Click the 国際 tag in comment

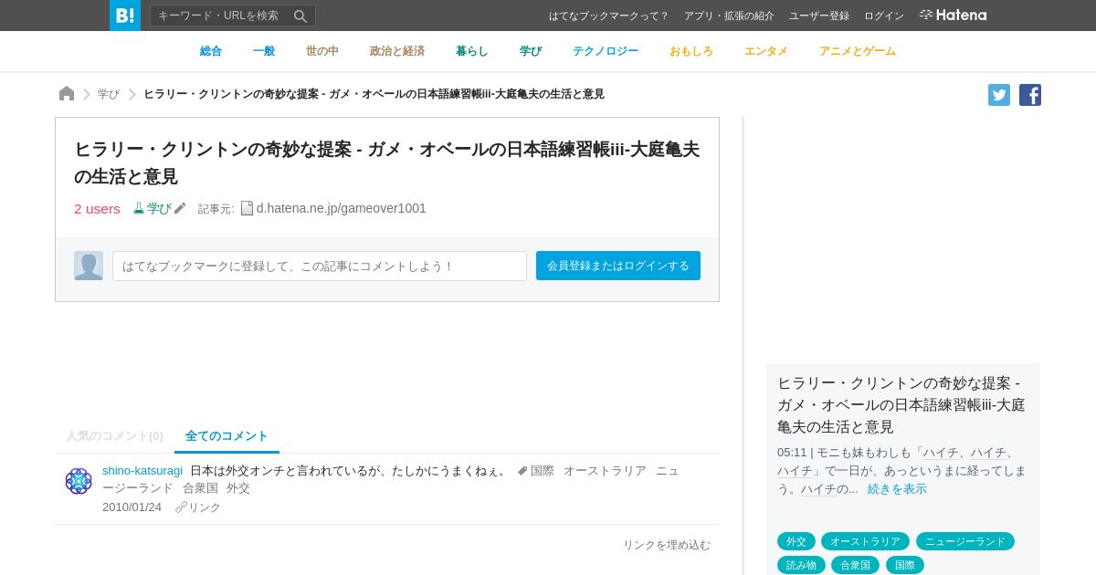point(543,471)
